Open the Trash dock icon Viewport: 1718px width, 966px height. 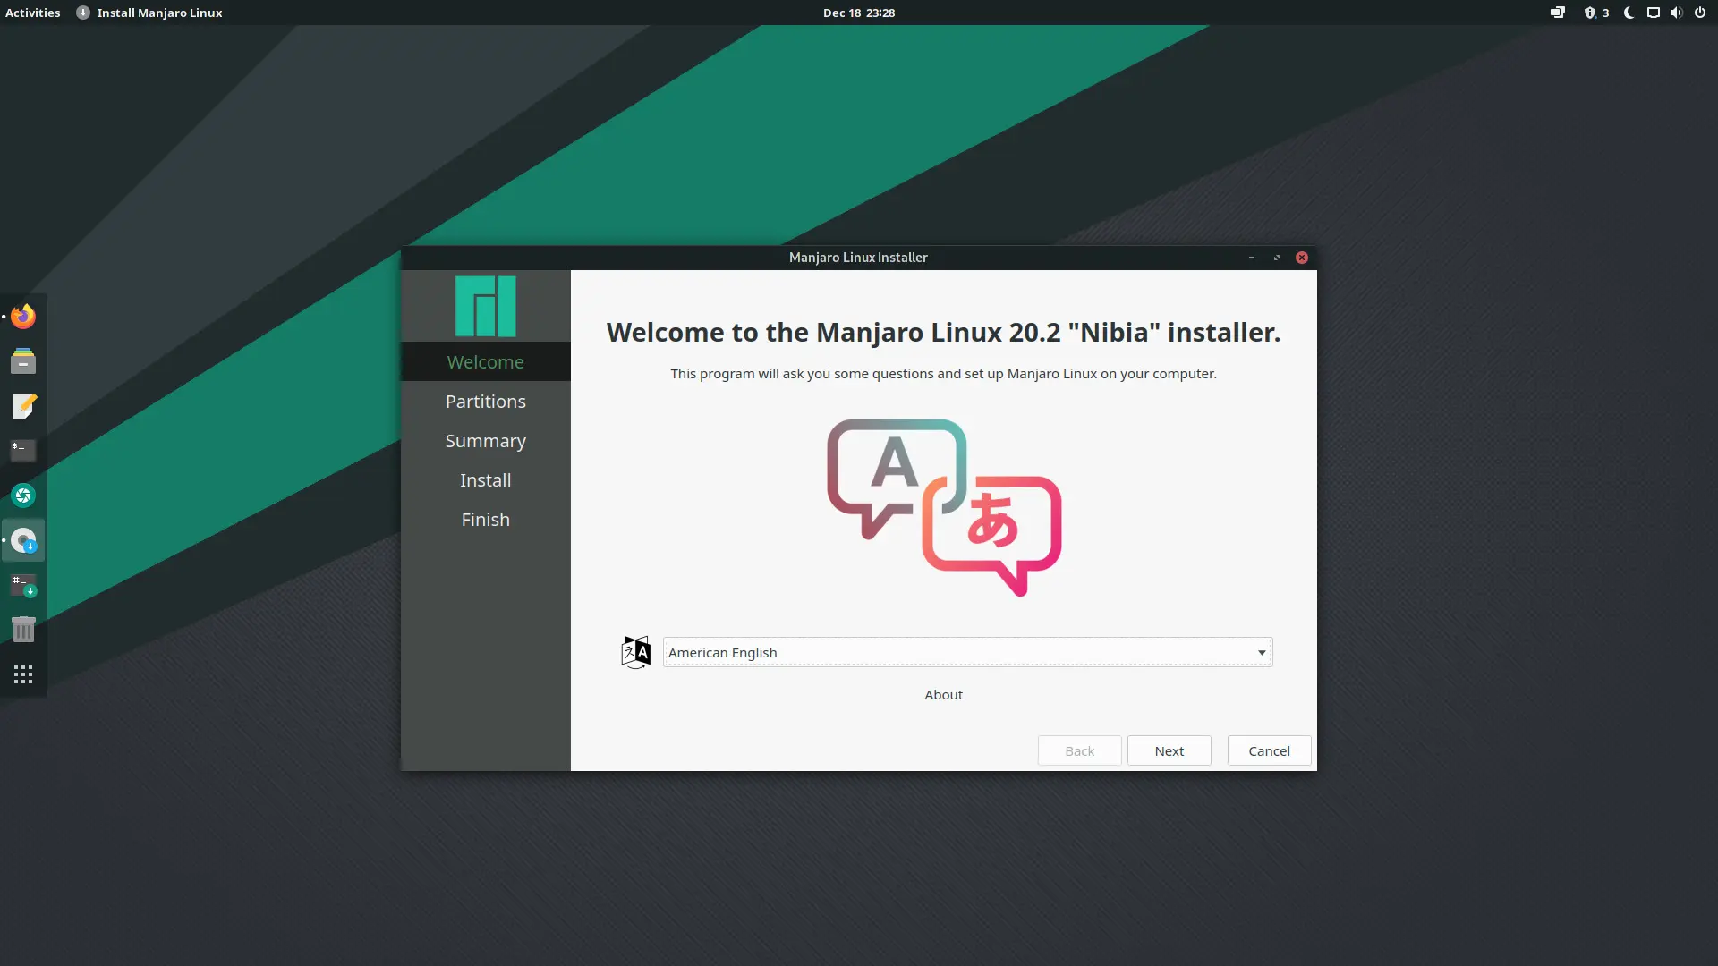[23, 630]
